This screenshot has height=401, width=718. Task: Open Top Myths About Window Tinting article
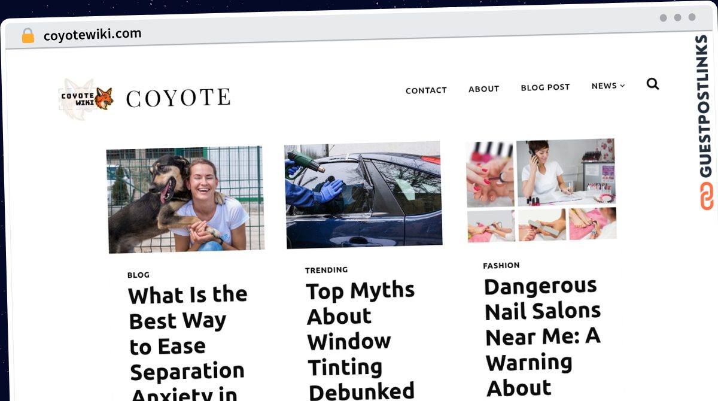pos(360,341)
